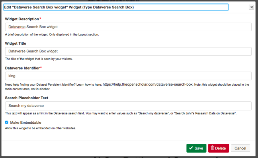Save the widget settings
The image size is (258, 158).
pos(196,148)
